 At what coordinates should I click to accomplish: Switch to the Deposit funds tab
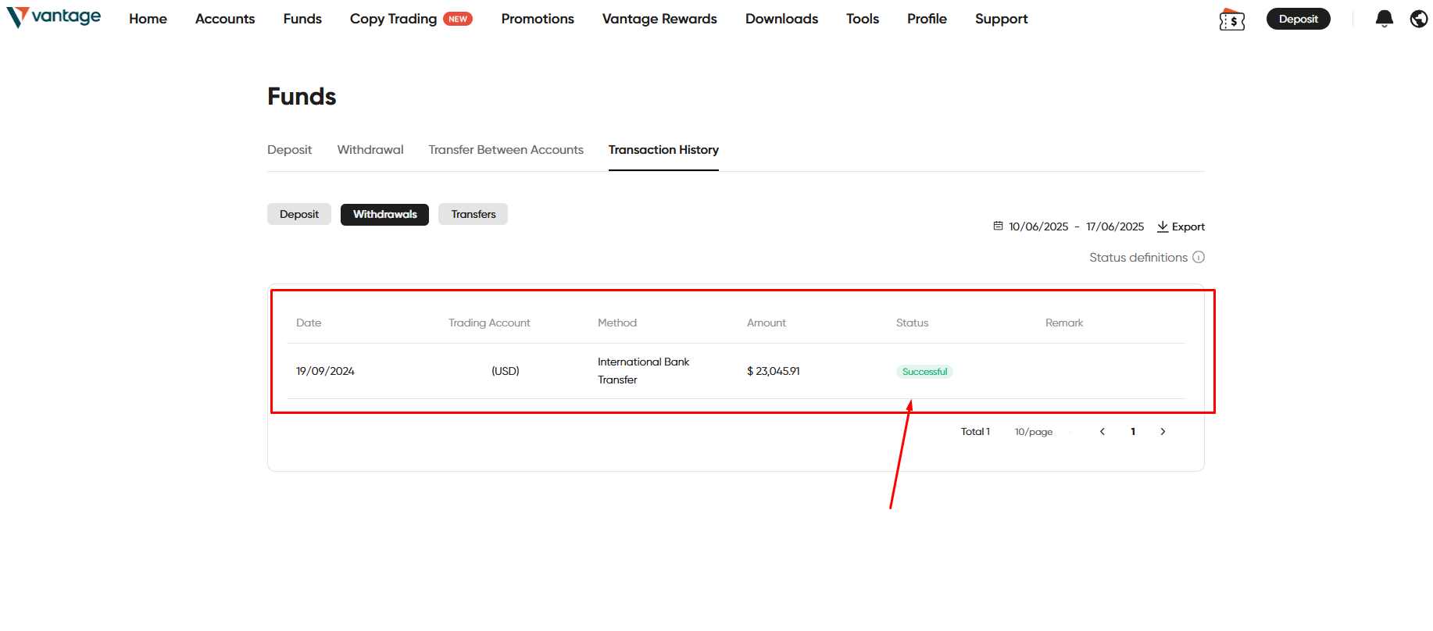[289, 150]
